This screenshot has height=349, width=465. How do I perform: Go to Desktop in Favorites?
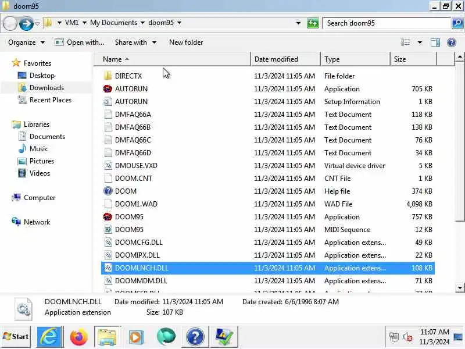coord(36,76)
